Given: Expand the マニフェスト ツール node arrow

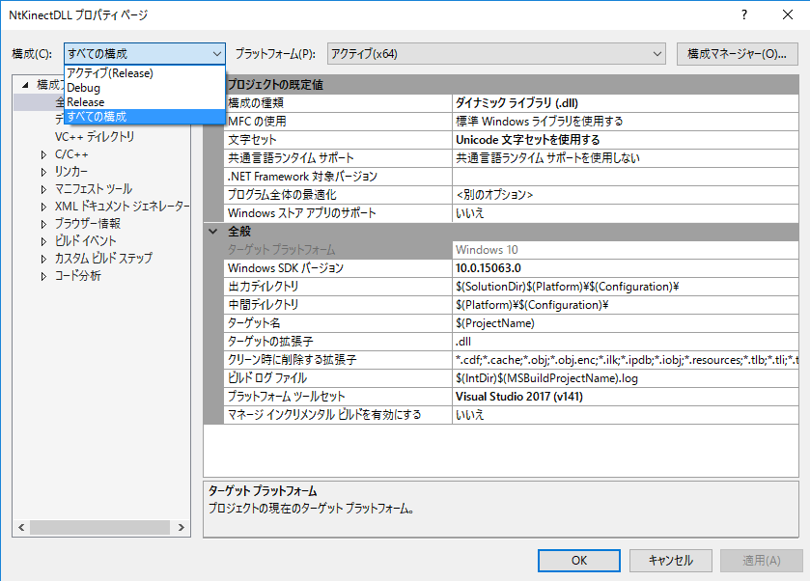Looking at the screenshot, I should 43,189.
